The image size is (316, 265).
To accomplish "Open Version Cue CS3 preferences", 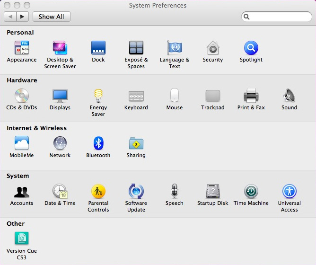I will [22, 239].
